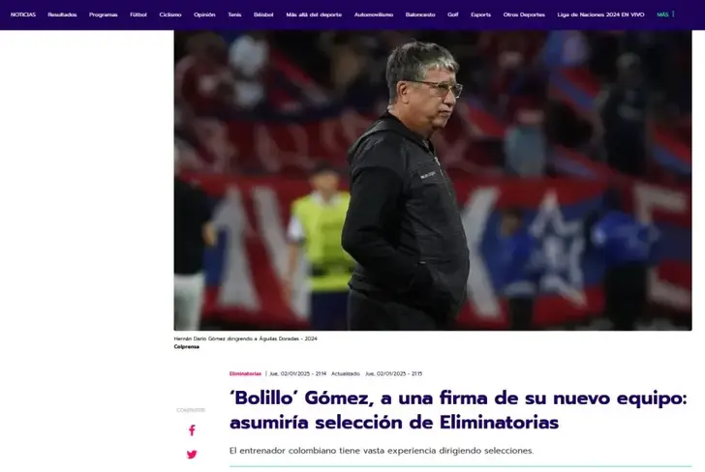Share the article on Twitter
The width and height of the screenshot is (705, 472).
[192, 455]
